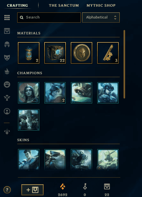Focus the Search input field

(x=49, y=18)
